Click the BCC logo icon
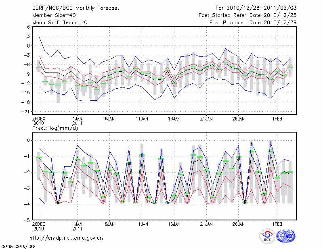The width and height of the screenshot is (323, 249). (267, 236)
